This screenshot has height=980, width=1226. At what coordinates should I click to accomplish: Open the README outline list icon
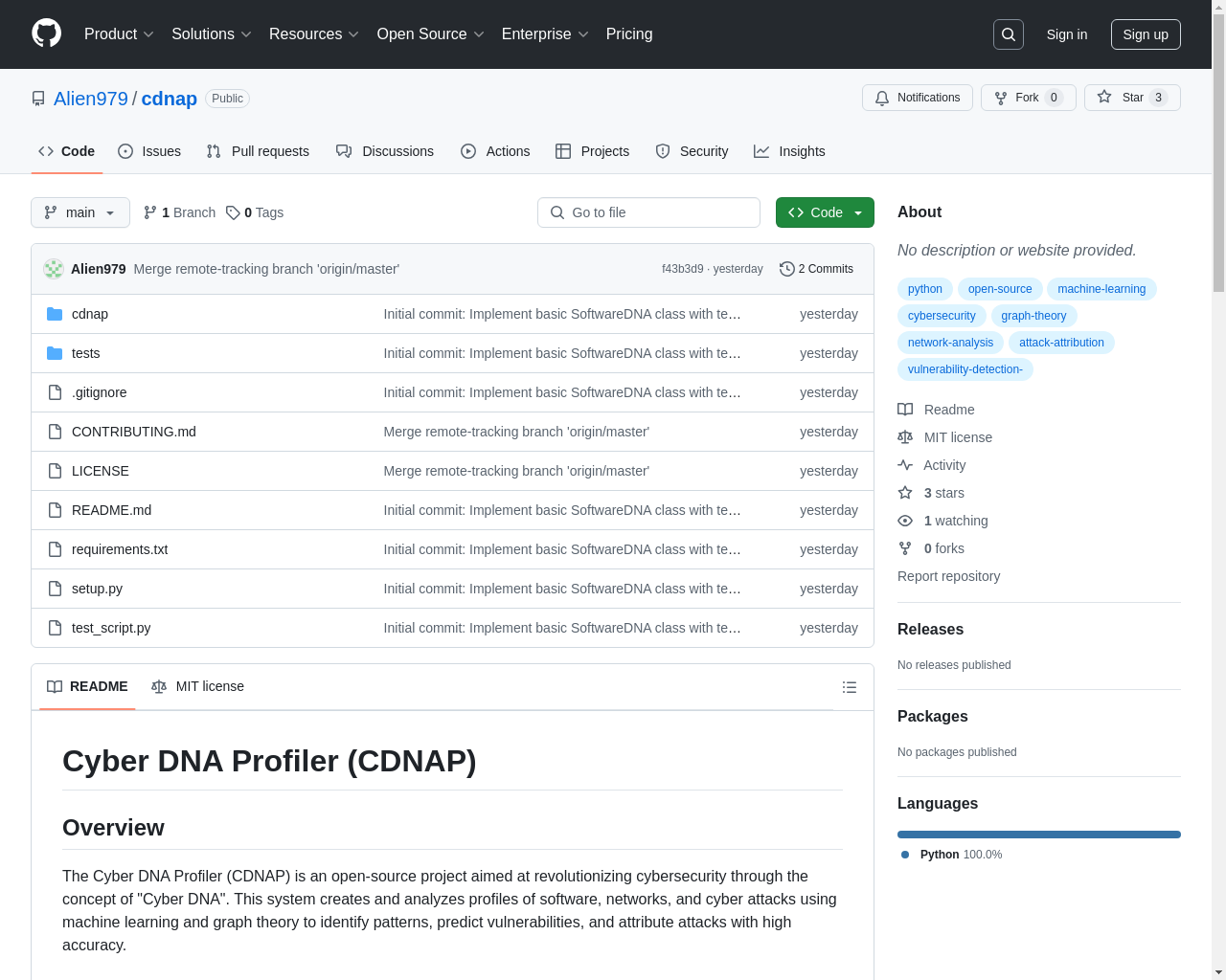850,687
